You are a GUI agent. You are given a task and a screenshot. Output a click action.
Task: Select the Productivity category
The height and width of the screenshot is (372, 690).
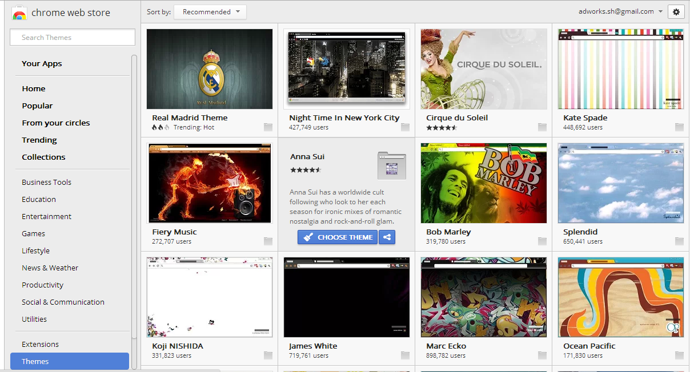tap(43, 285)
